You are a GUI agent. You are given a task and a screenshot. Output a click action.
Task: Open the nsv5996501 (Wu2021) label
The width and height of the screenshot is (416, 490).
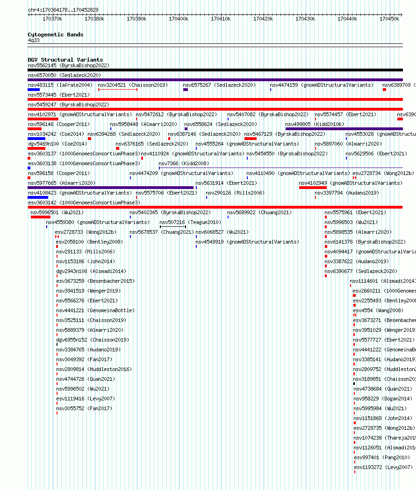point(57,212)
